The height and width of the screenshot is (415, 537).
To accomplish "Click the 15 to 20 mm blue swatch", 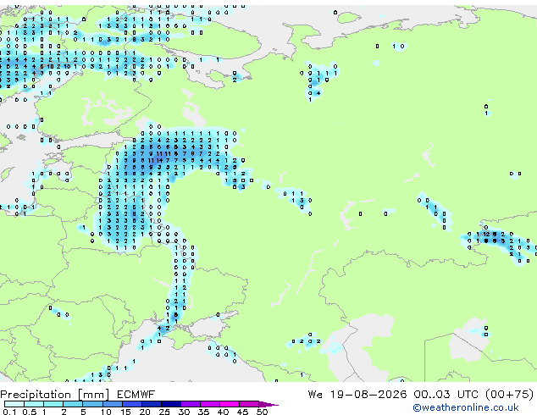I will [132, 404].
